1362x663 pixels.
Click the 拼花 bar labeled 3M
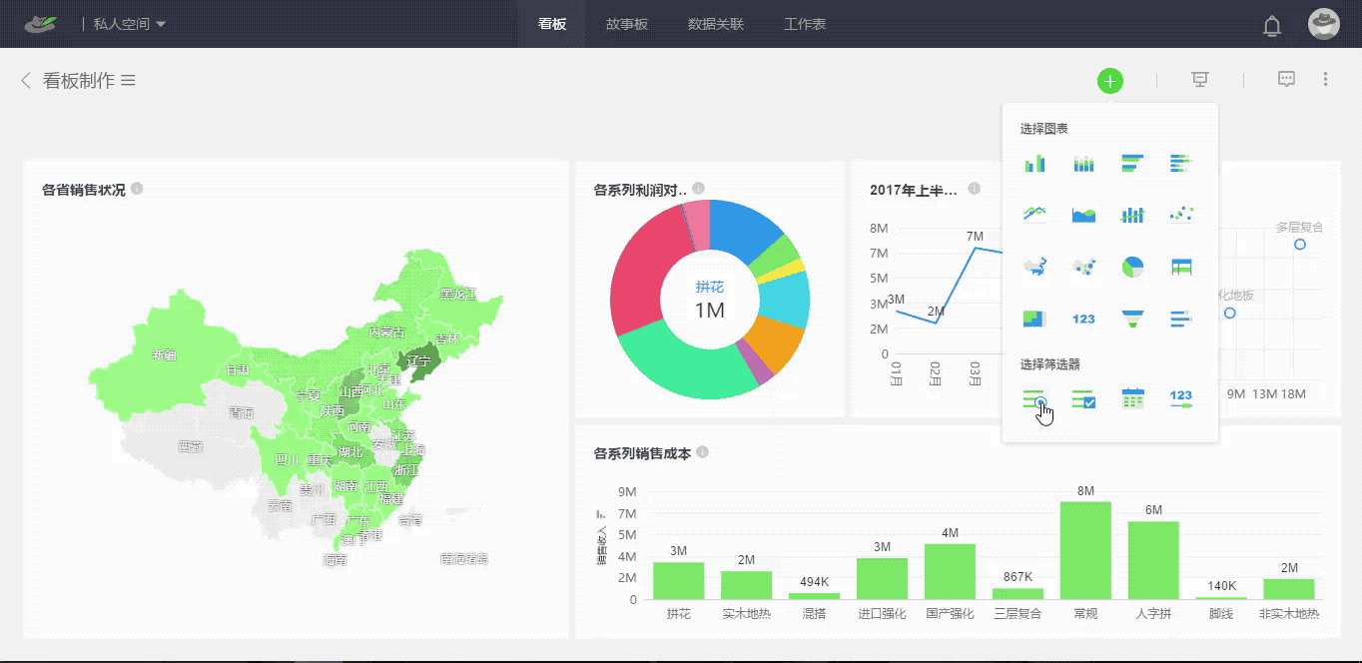(679, 580)
